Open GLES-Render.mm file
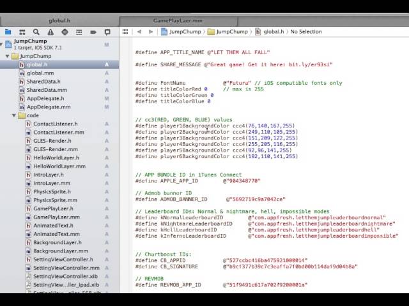This screenshot has height=306, width=409. pos(56,149)
